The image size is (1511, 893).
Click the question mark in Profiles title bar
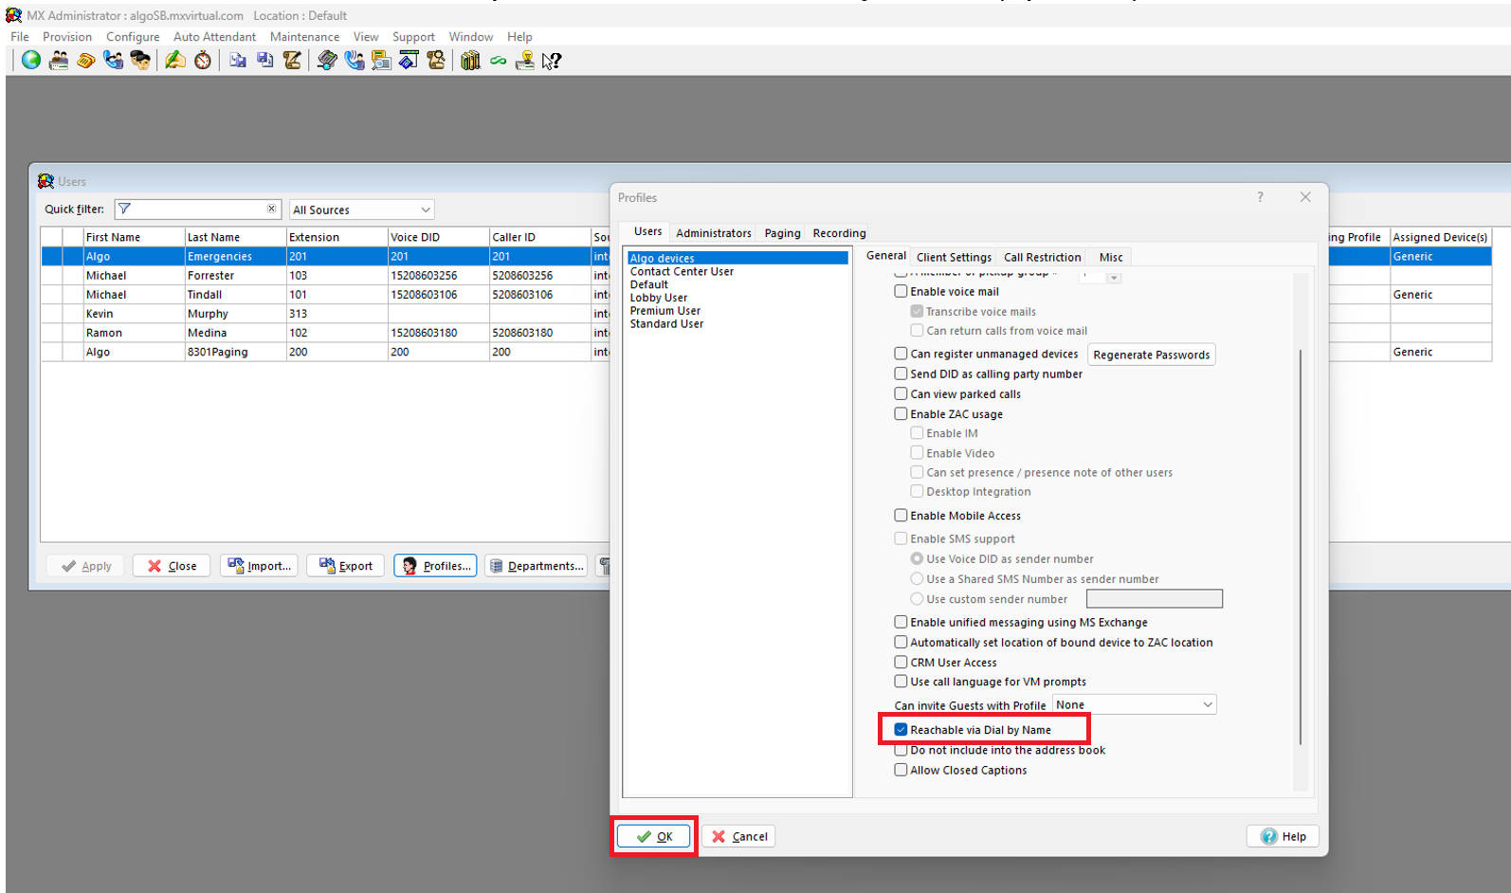pos(1260,197)
